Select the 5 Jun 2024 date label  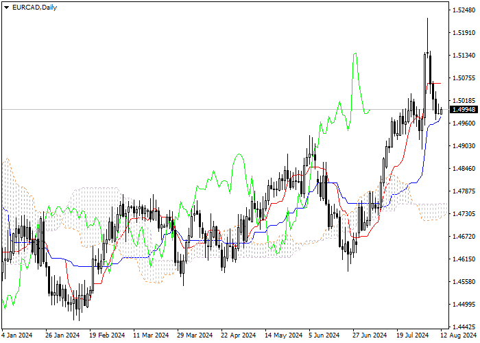pos(324,335)
